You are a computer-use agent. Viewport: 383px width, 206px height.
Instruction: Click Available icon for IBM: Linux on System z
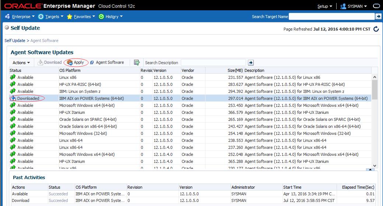click(13, 91)
